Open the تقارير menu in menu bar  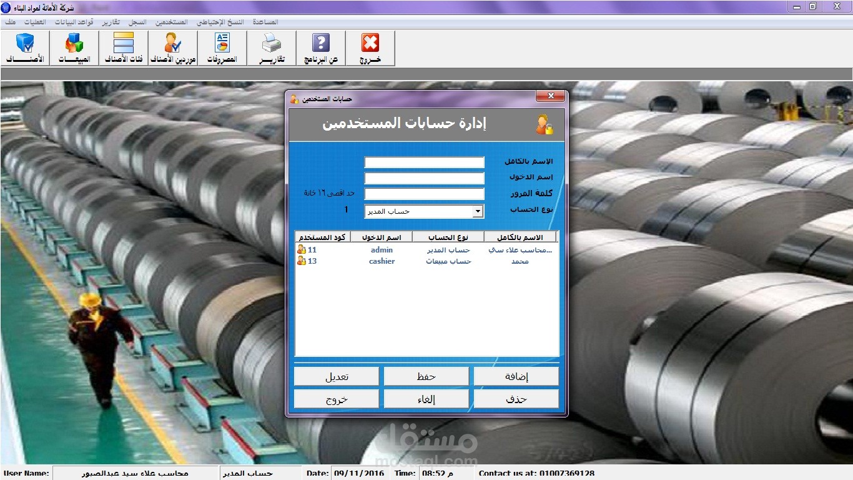click(x=112, y=22)
